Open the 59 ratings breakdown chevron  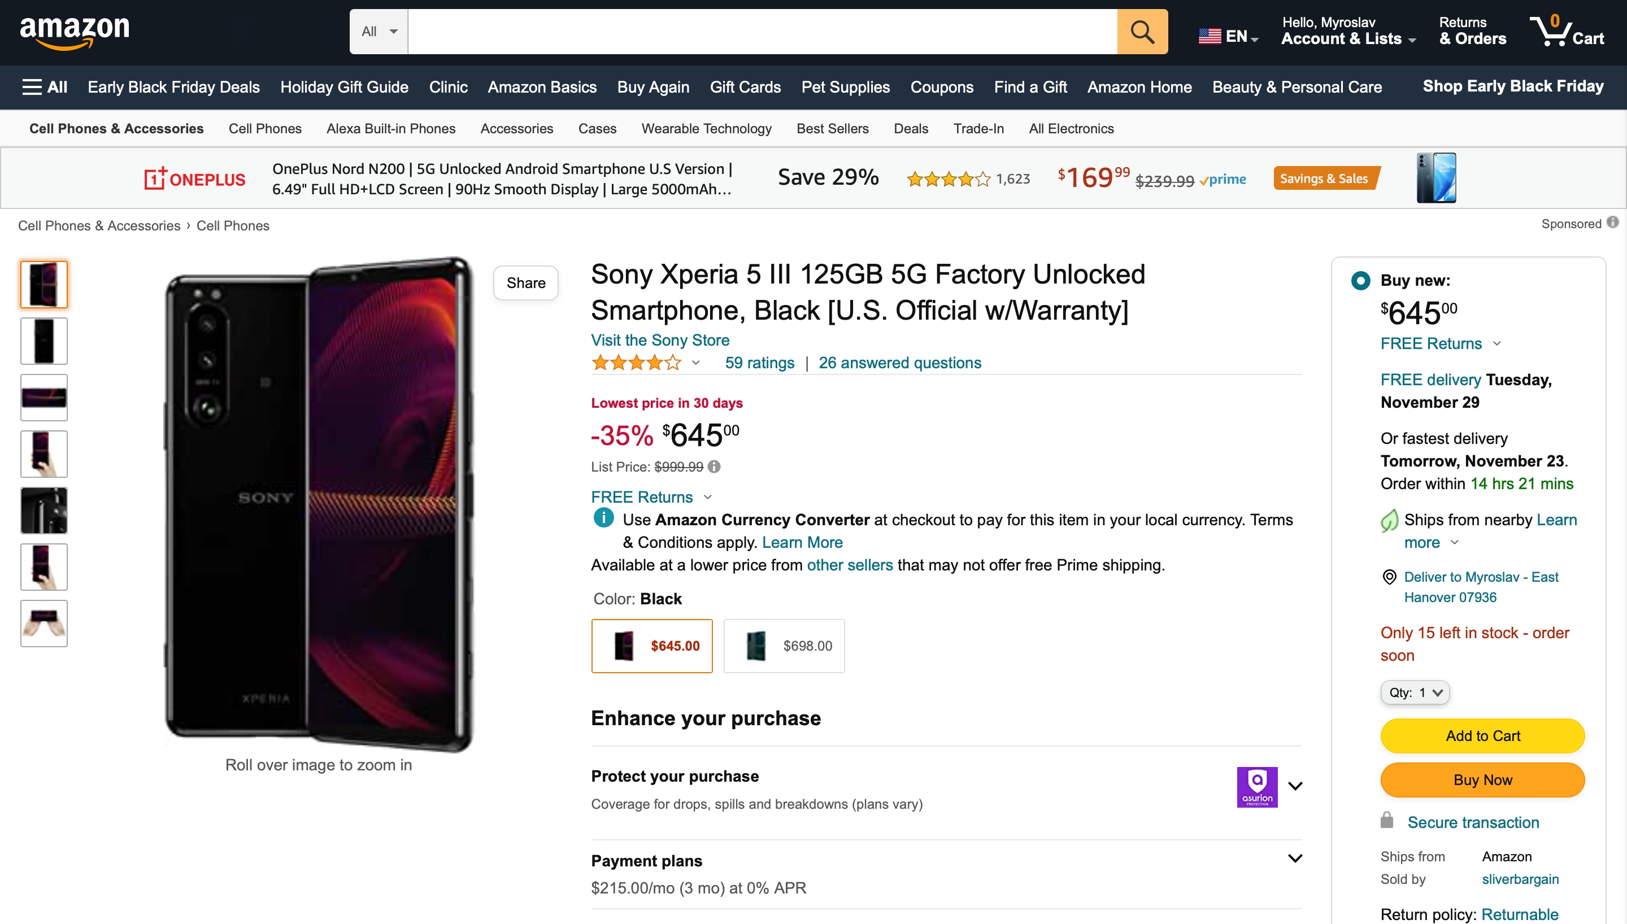(695, 363)
